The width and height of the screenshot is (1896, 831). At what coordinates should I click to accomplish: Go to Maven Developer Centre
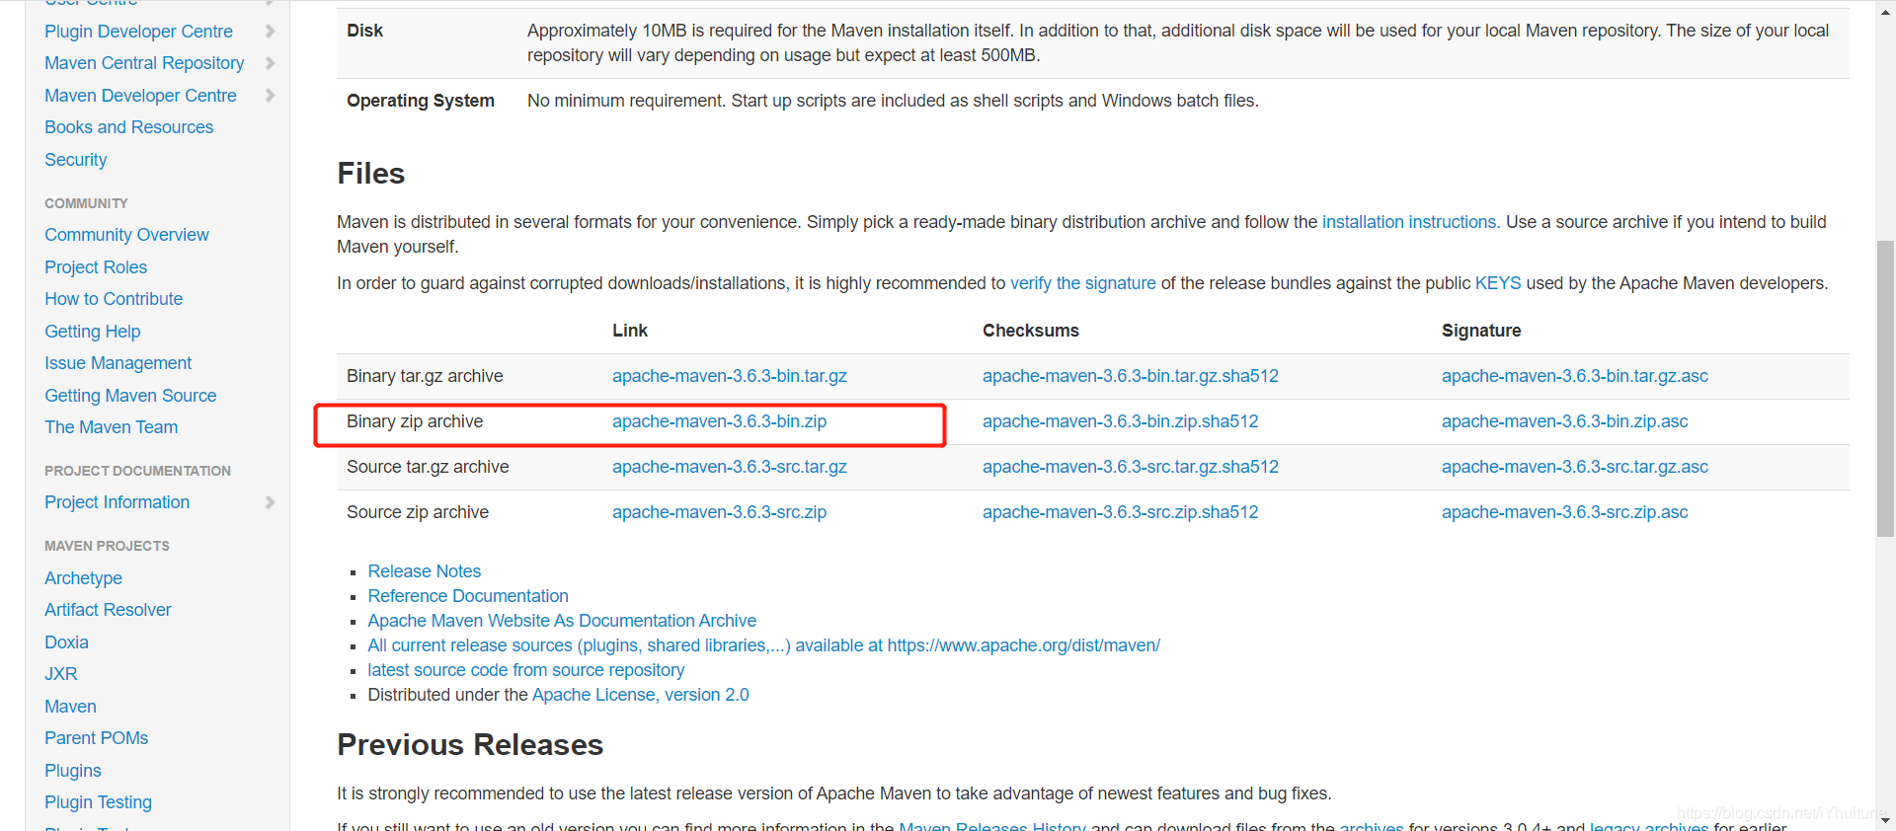pos(140,96)
